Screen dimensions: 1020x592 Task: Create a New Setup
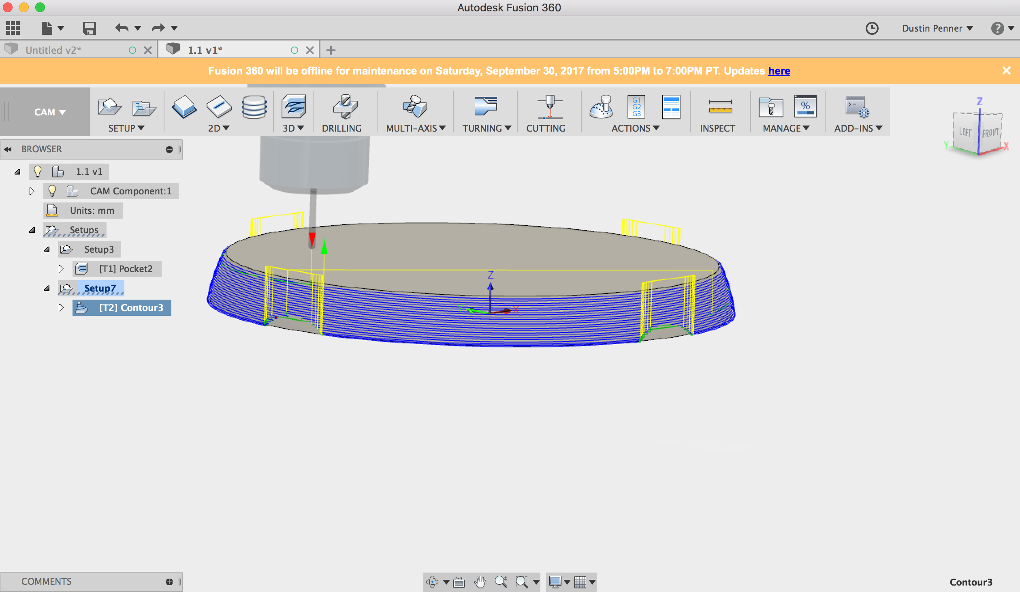pos(109,107)
